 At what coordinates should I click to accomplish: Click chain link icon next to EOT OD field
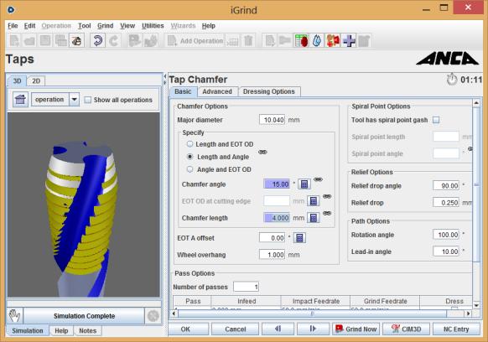pos(327,196)
